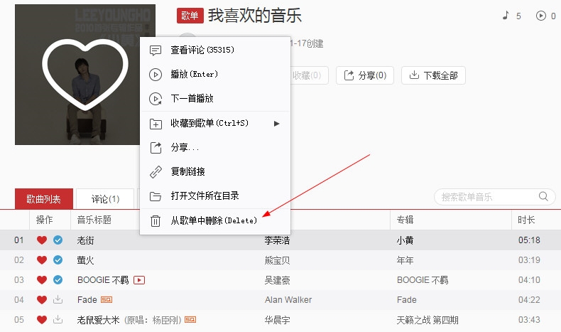Switch to the 歌曲列表 tab
This screenshot has height=332, width=561.
(43, 199)
